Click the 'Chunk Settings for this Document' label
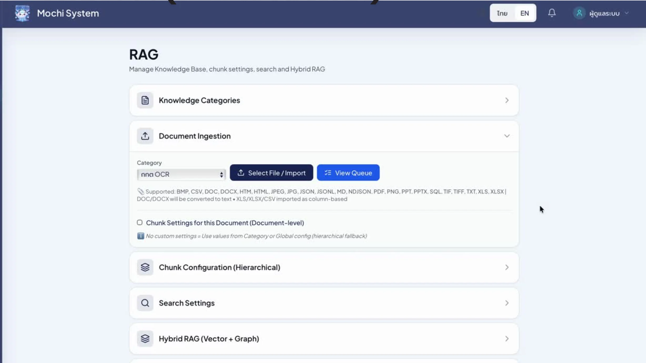 pyautogui.click(x=225, y=223)
